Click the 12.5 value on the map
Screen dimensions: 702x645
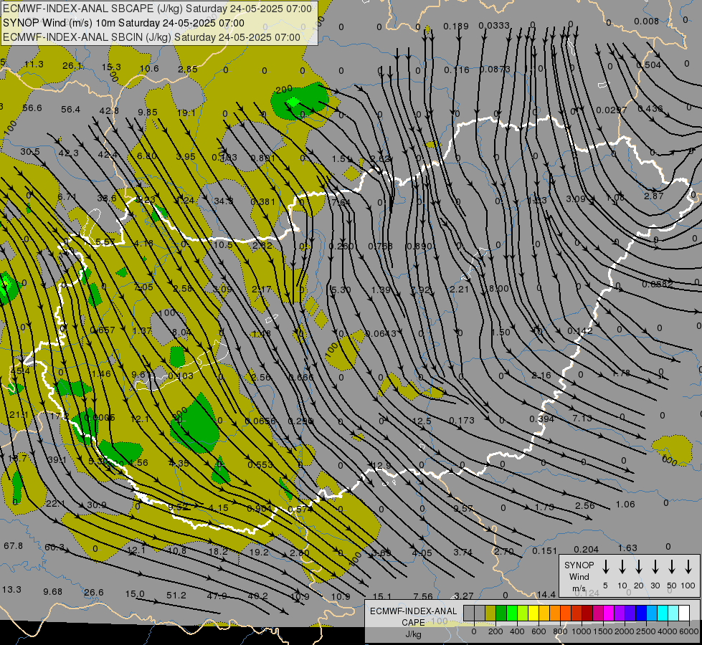click(422, 421)
